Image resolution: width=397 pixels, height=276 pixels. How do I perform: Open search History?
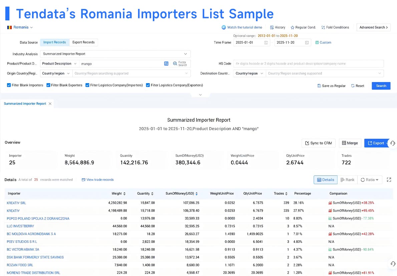click(x=278, y=27)
